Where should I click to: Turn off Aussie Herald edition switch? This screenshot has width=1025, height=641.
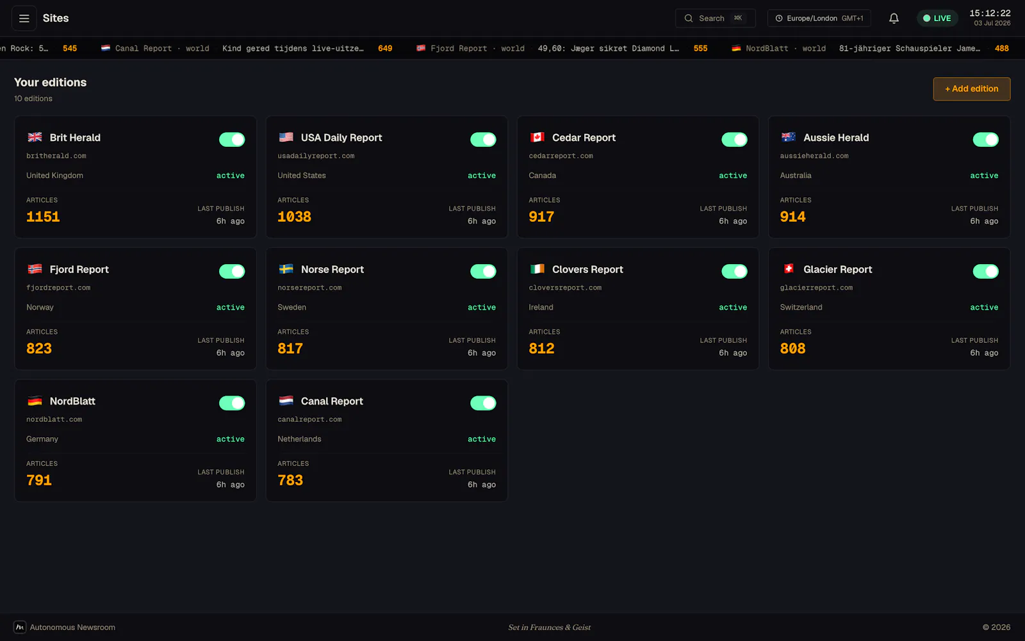[x=985, y=140]
